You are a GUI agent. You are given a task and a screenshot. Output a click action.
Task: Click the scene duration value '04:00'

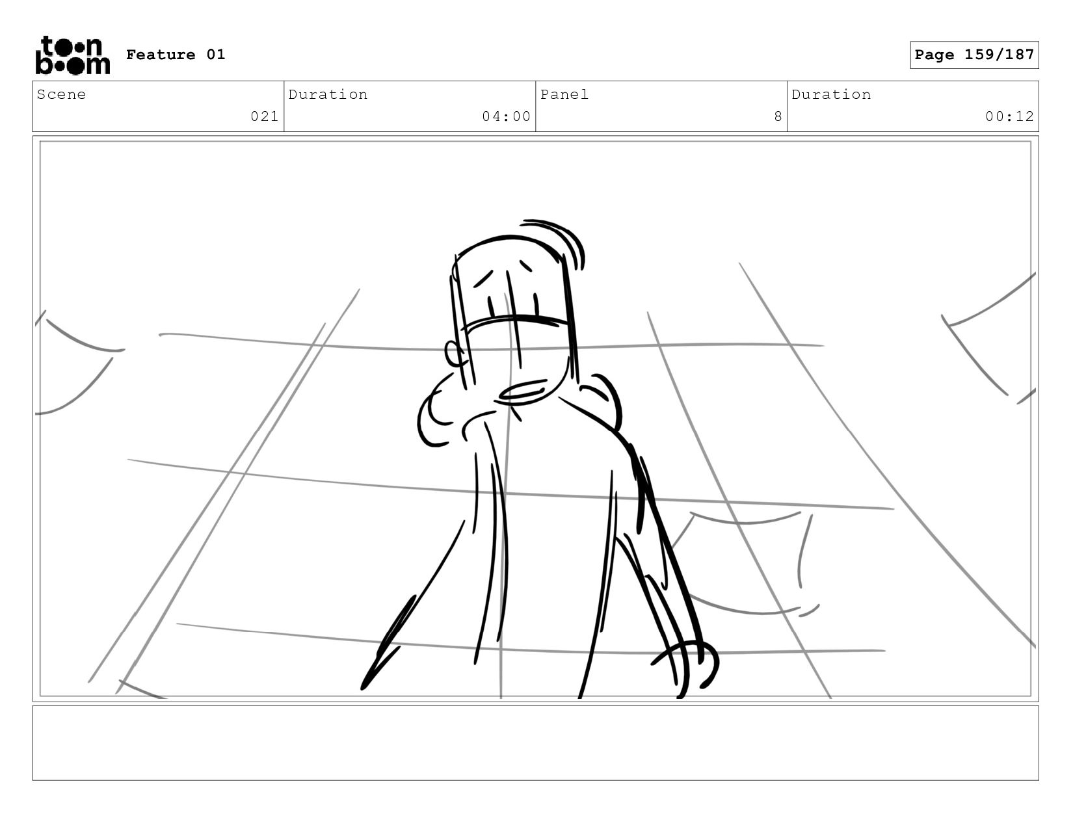506,116
